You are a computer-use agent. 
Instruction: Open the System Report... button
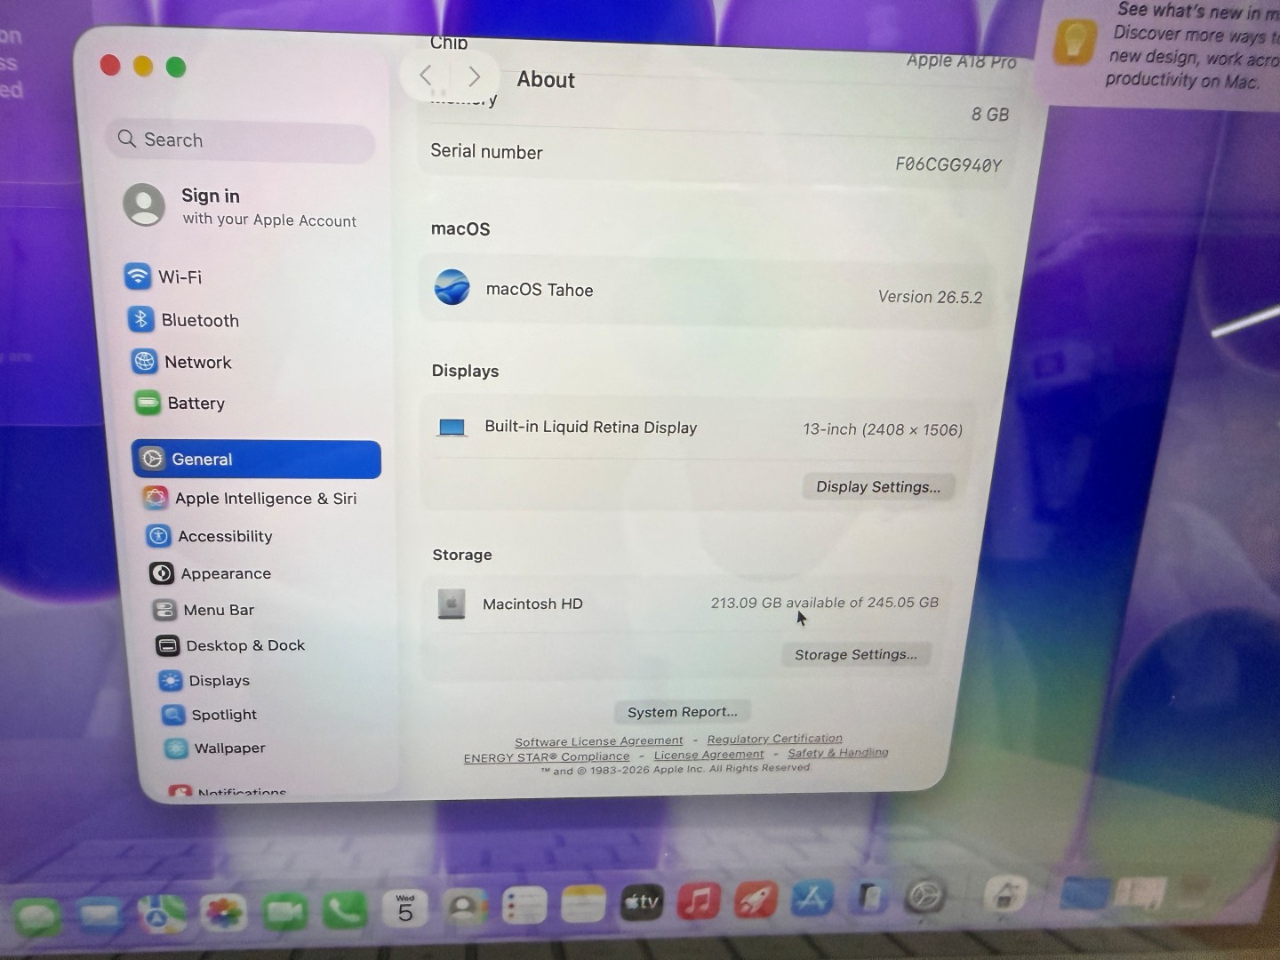click(x=683, y=712)
